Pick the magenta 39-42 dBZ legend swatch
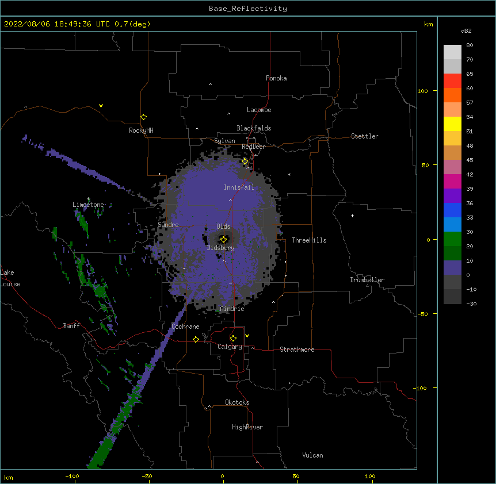This screenshot has height=484, width=496. [452, 181]
